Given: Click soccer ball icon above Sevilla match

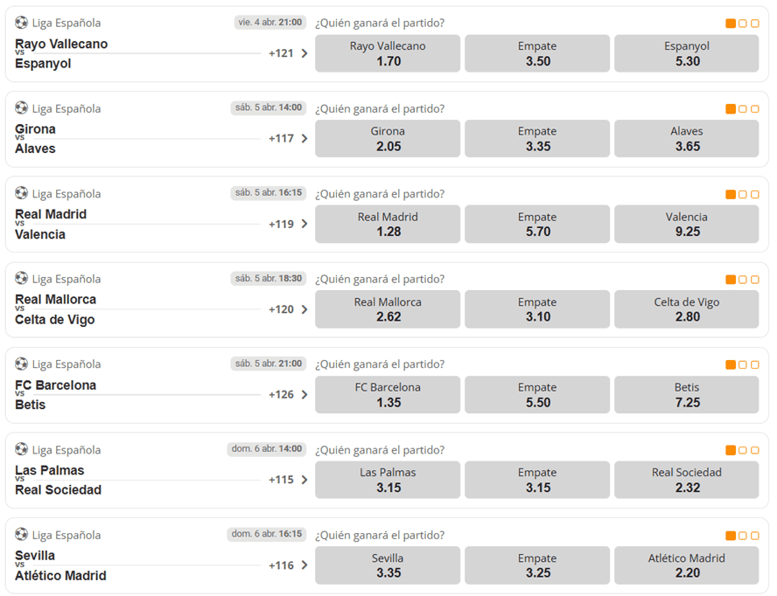Looking at the screenshot, I should click(x=22, y=535).
